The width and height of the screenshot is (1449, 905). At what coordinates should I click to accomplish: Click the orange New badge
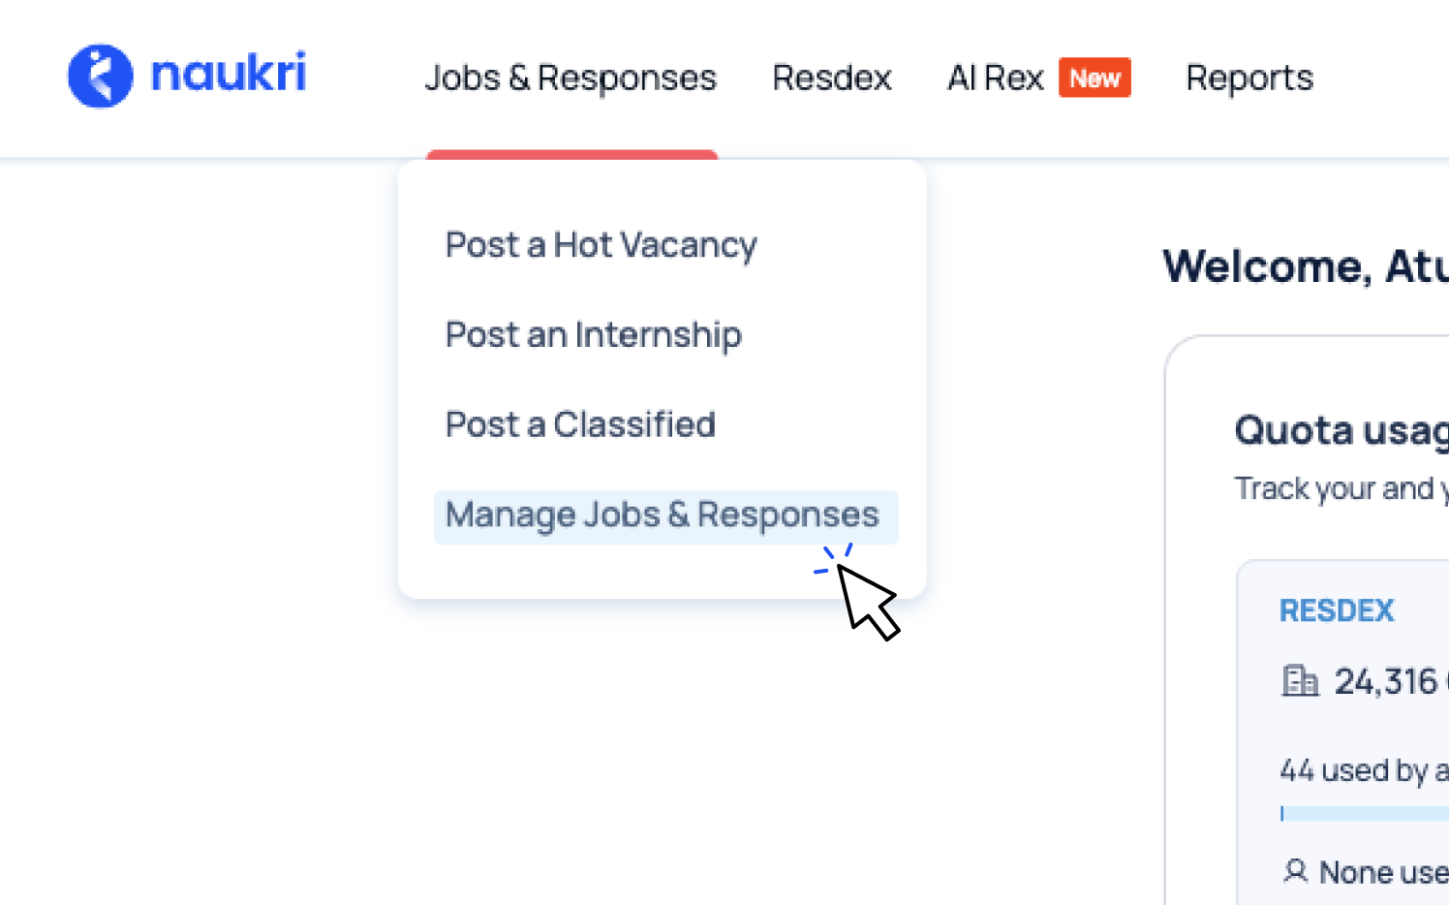[x=1094, y=78]
